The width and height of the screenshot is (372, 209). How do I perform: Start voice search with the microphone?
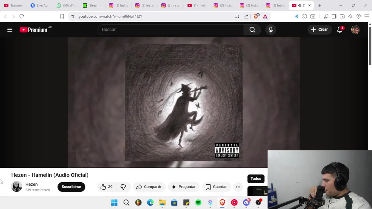click(x=271, y=30)
